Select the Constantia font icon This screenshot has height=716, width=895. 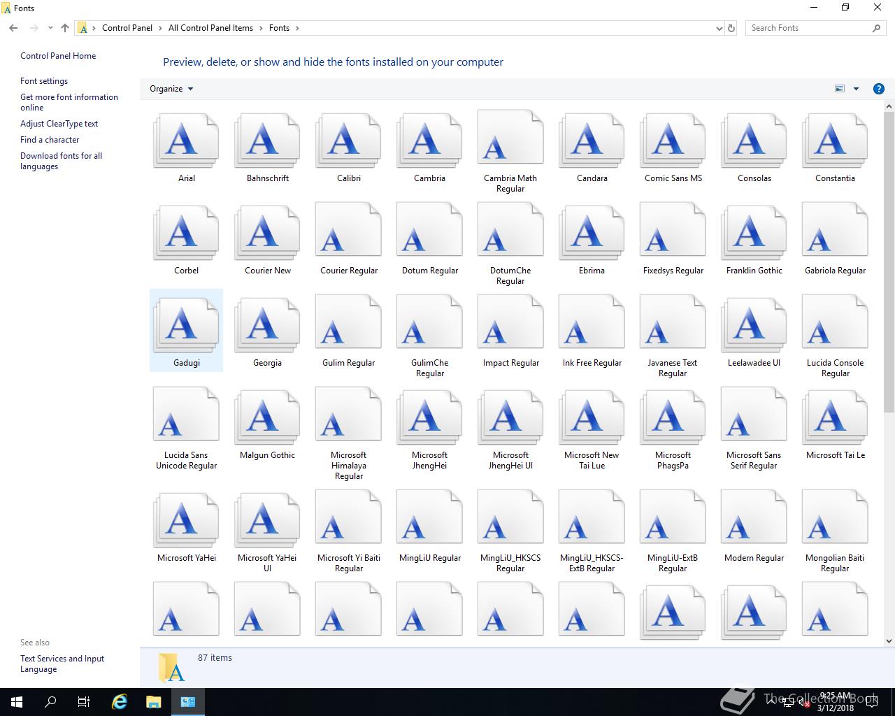835,142
